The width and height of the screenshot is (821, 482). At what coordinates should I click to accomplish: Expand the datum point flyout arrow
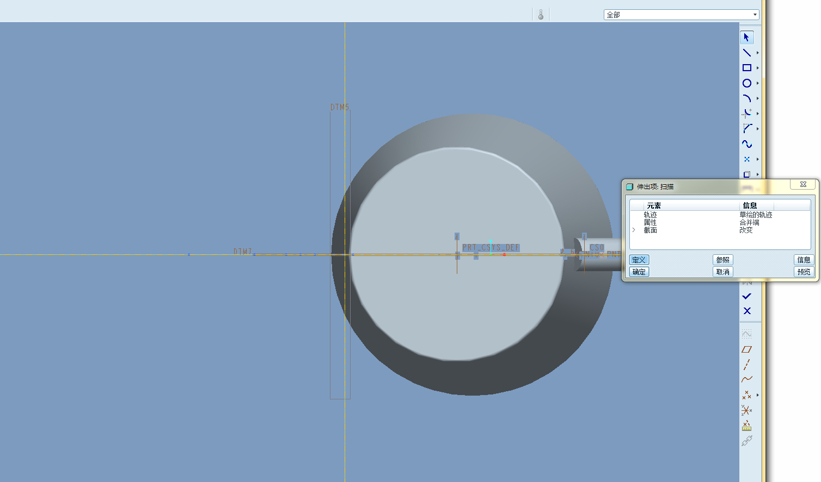tap(757, 395)
